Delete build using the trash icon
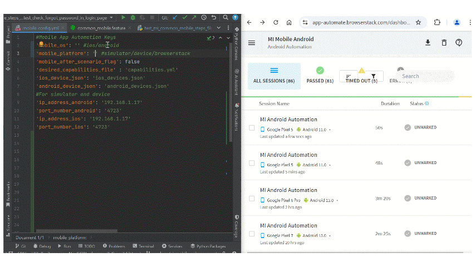The image size is (475, 267). [x=444, y=43]
